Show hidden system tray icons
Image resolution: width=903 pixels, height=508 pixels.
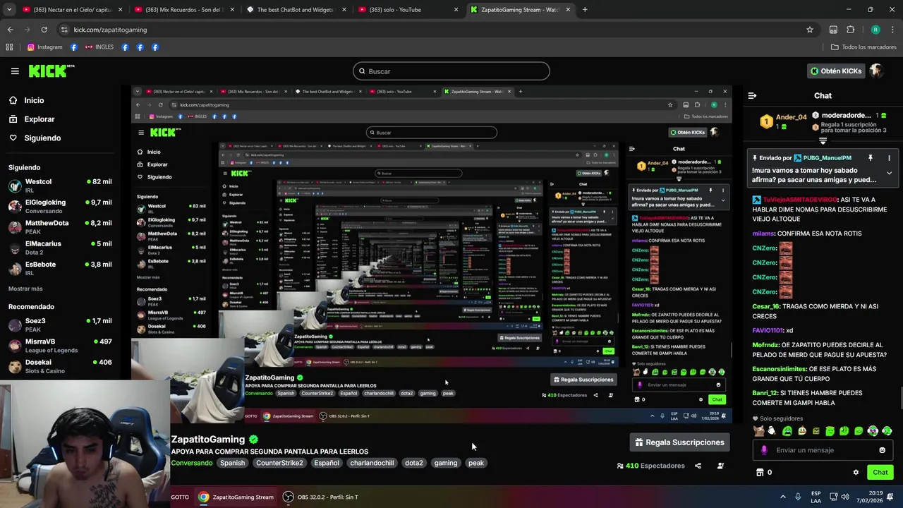click(782, 497)
